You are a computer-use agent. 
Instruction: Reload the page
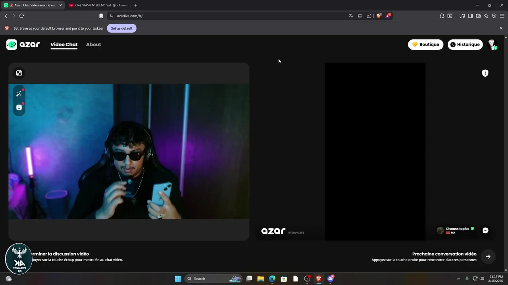tap(21, 16)
